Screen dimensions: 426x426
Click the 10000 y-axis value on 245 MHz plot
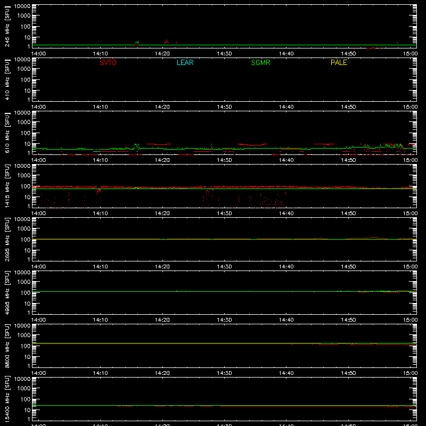point(22,6)
